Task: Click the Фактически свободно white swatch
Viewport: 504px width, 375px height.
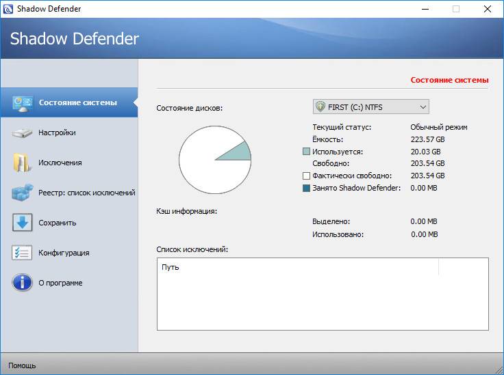Action: coord(306,176)
